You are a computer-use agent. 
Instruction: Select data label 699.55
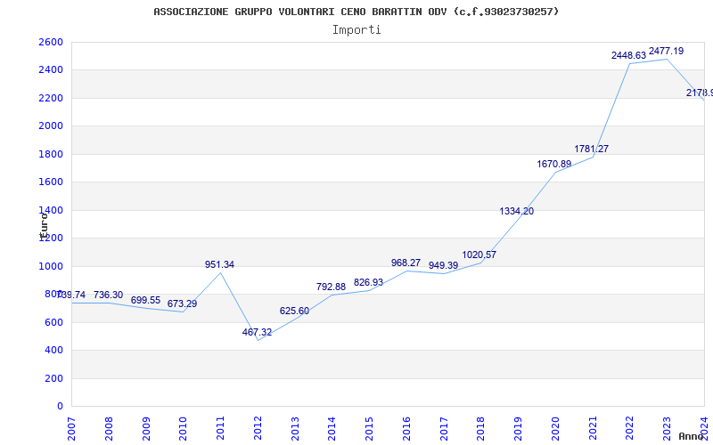coord(145,301)
